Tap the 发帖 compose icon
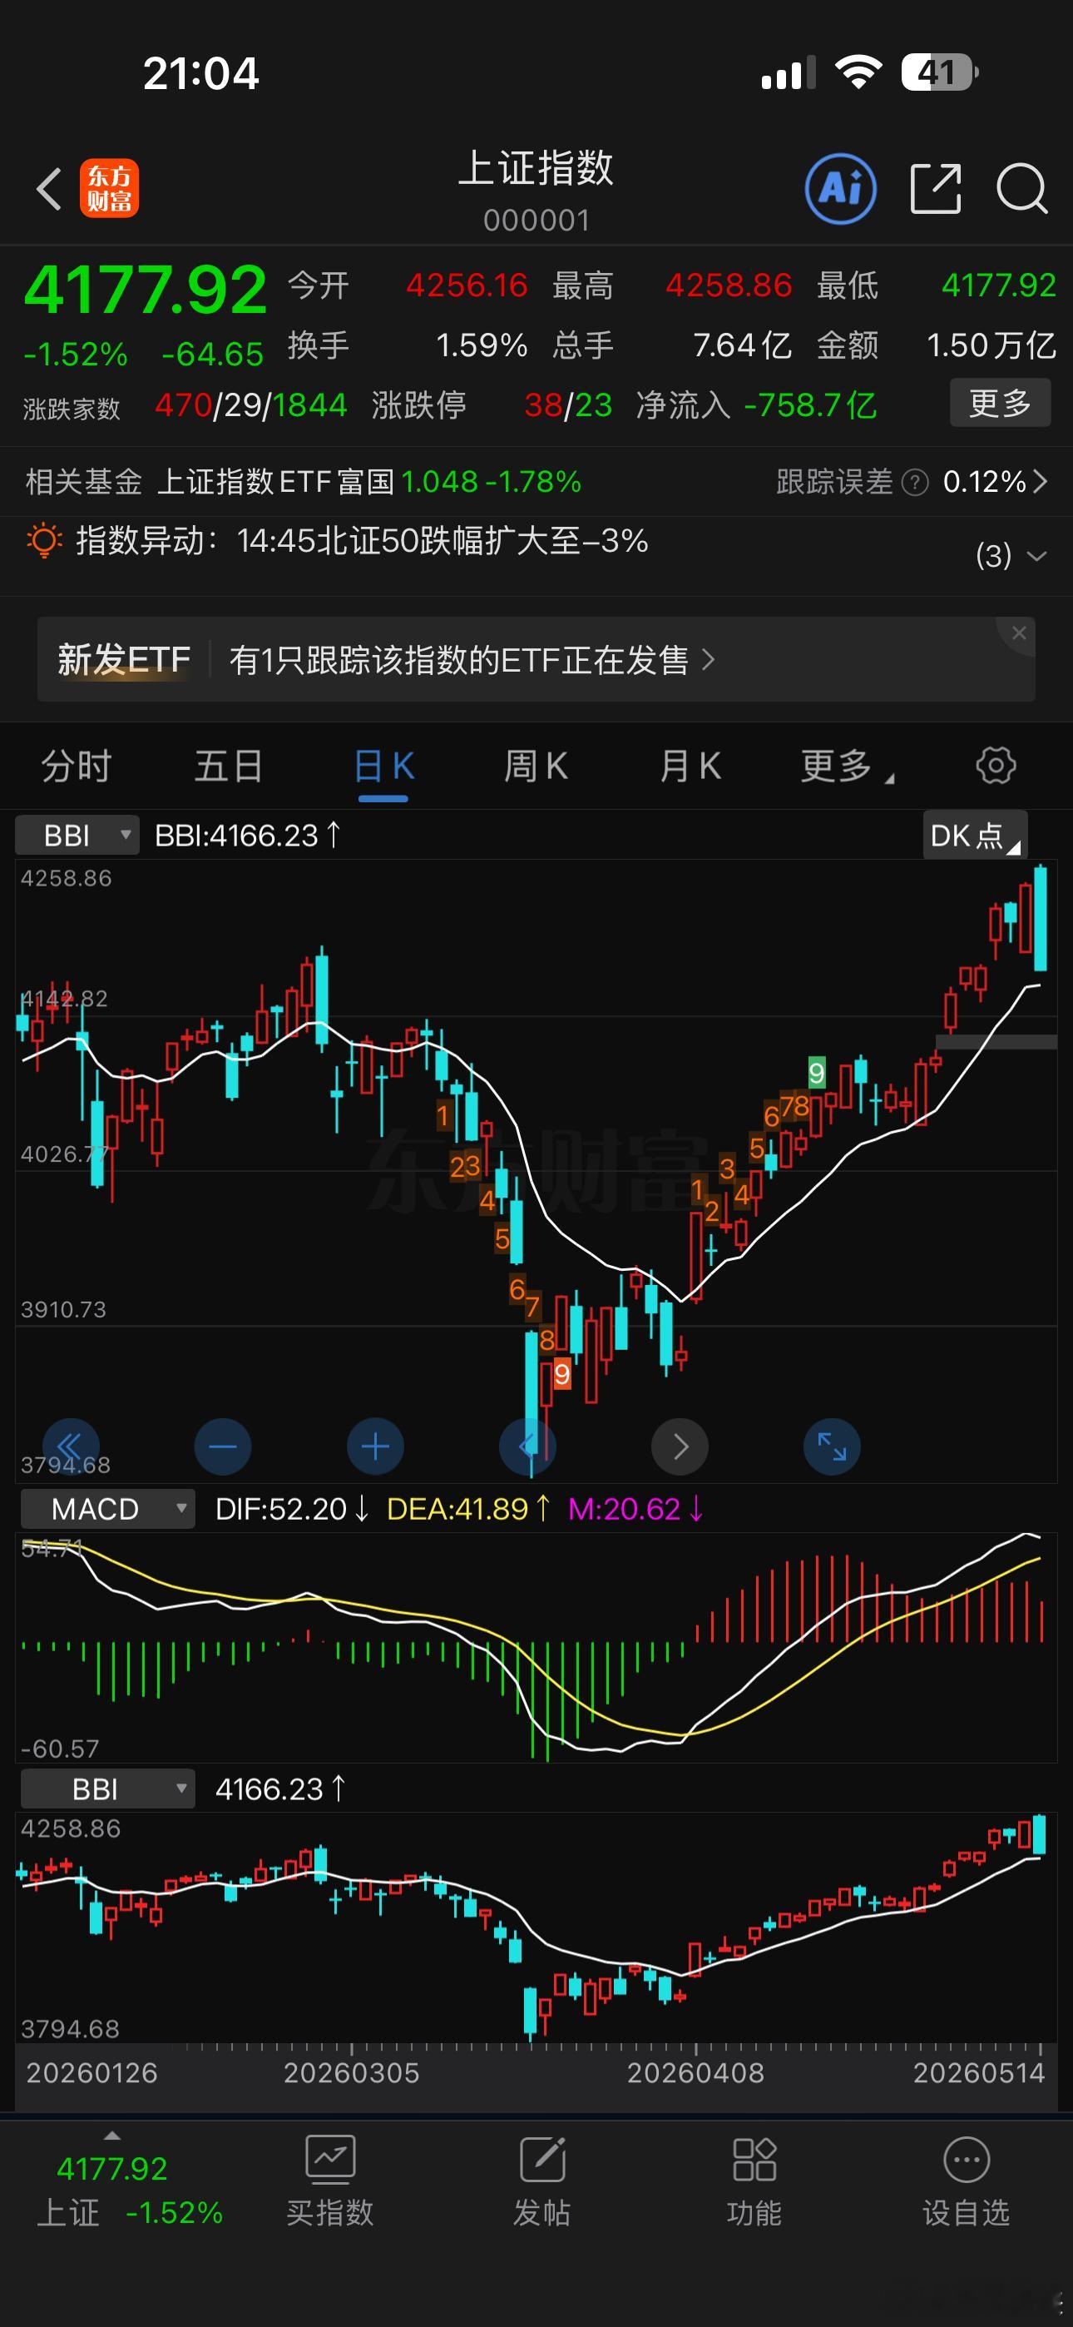This screenshot has height=2327, width=1073. click(542, 2160)
